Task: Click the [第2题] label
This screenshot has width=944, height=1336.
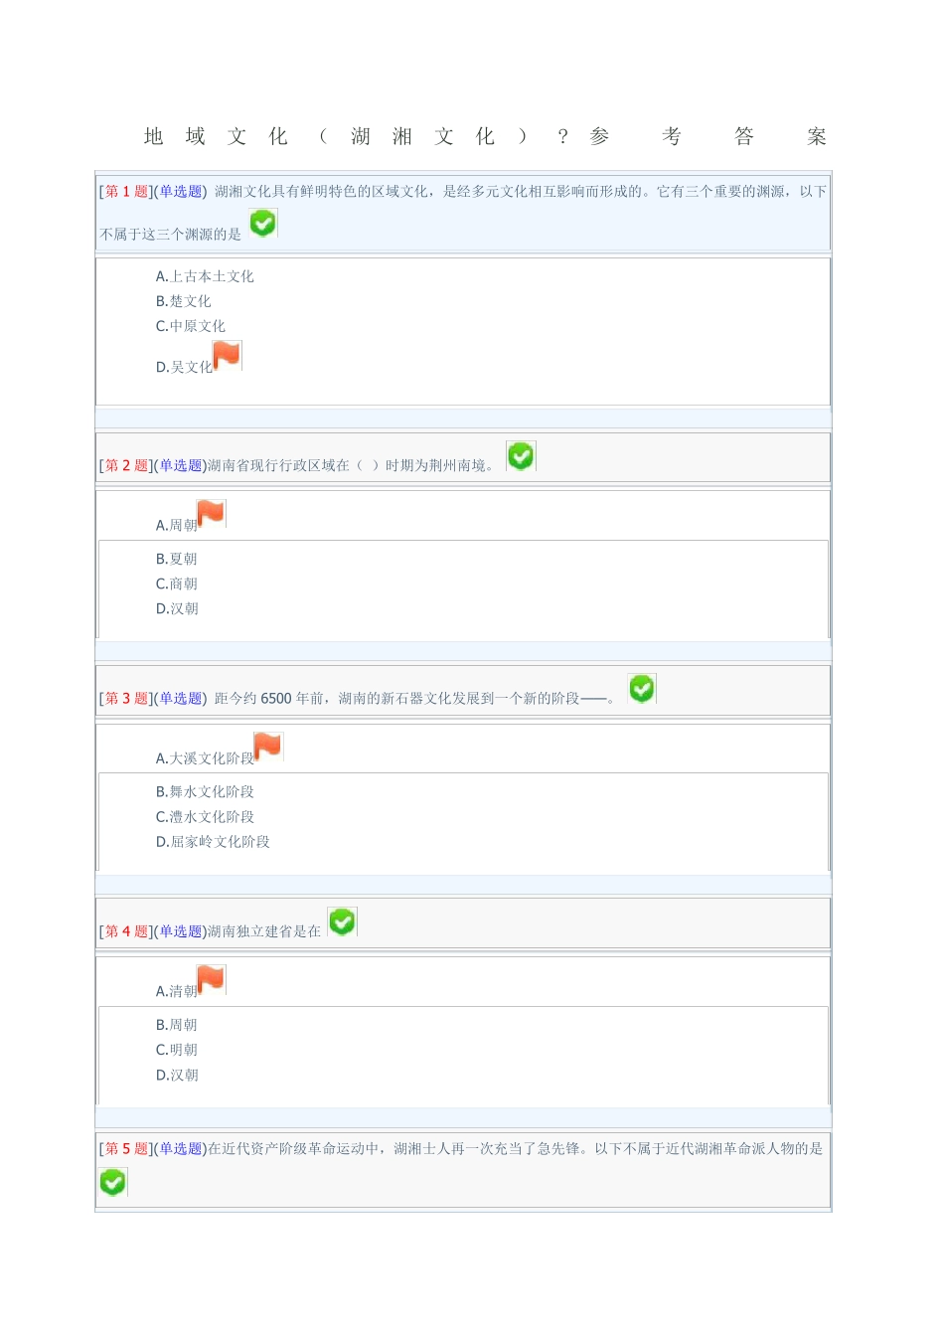Action: pyautogui.click(x=126, y=465)
